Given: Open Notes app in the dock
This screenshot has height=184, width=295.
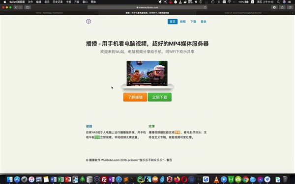Looking at the screenshot, I should pyautogui.click(x=46, y=179).
